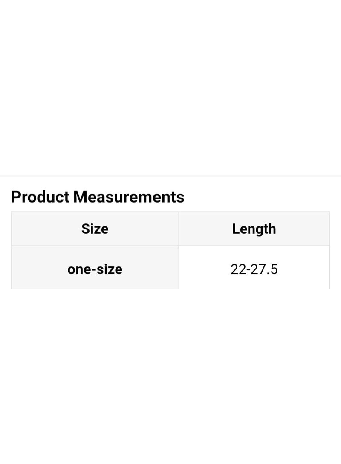Select the Size column header
Viewport: 341px width, 464px height.
click(x=95, y=229)
